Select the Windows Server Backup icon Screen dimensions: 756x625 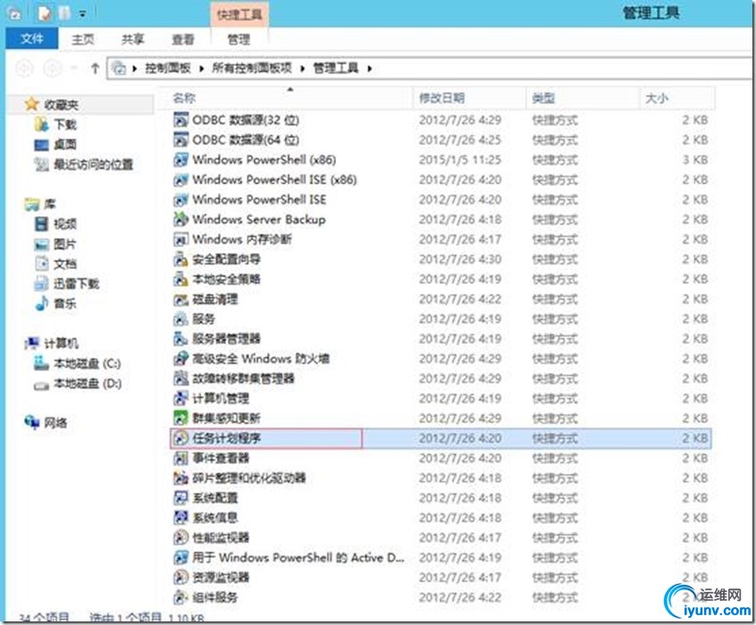click(181, 219)
